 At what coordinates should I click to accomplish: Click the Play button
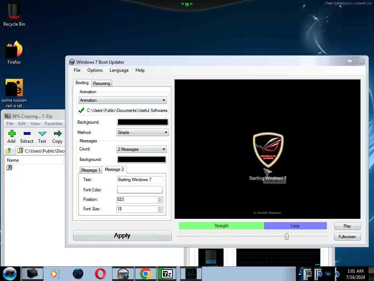(347, 226)
